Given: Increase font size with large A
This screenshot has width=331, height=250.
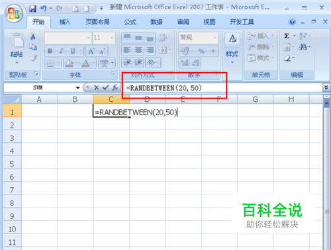Looking at the screenshot, I should pyautogui.click(x=91, y=51).
